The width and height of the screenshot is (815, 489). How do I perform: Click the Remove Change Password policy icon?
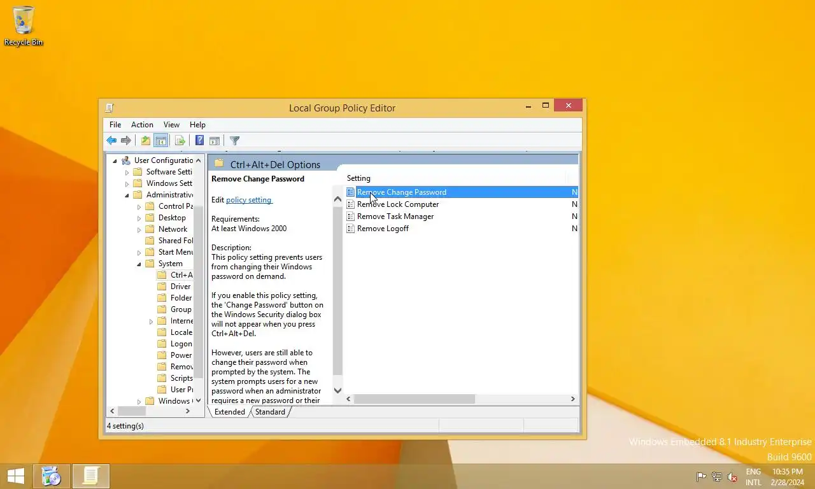[x=350, y=192]
